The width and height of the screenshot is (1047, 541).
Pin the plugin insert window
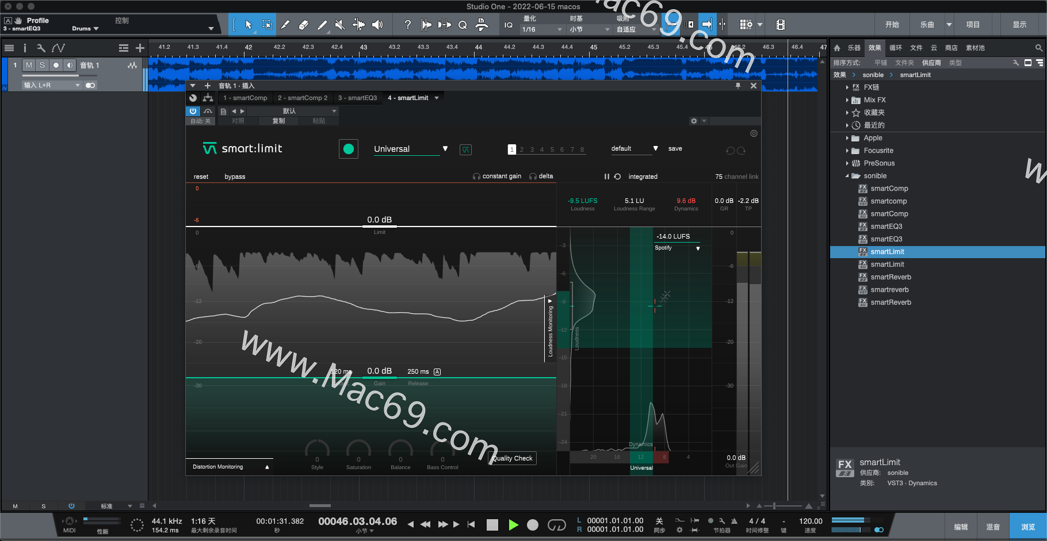coord(738,86)
